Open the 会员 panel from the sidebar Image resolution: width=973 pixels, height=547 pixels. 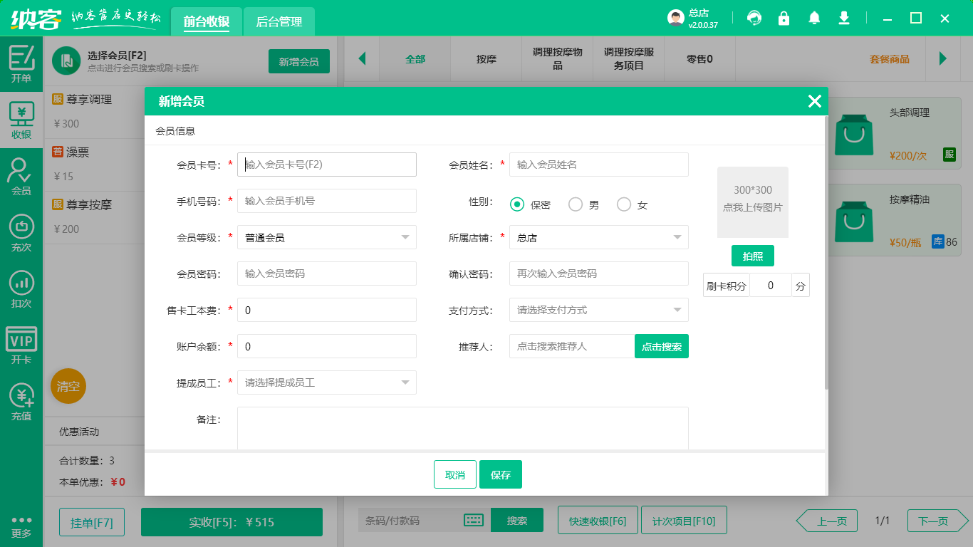click(21, 177)
